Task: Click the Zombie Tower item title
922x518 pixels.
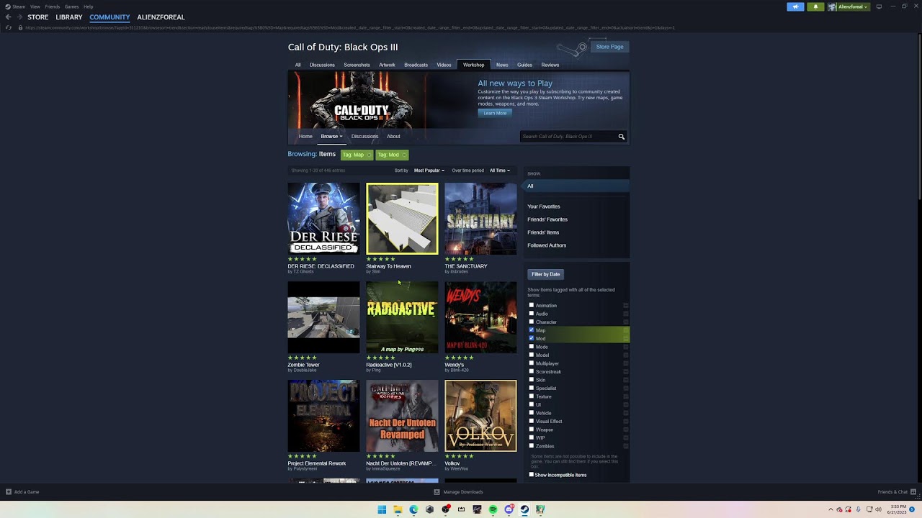Action: (303, 365)
